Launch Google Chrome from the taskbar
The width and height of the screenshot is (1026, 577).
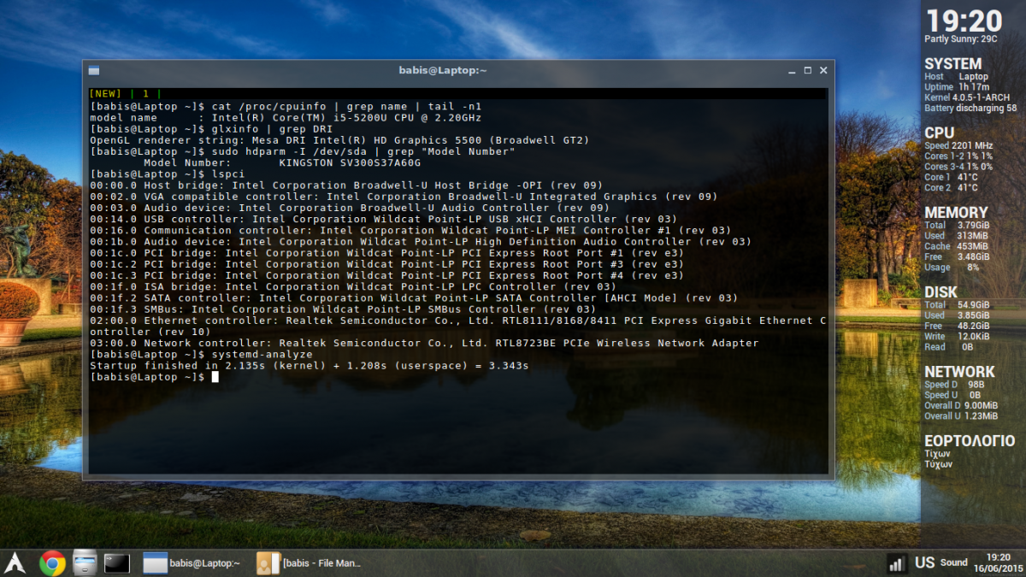point(52,562)
